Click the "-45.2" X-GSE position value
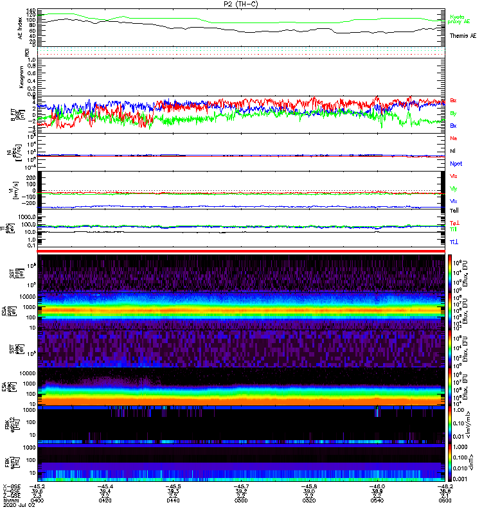 tap(37, 487)
